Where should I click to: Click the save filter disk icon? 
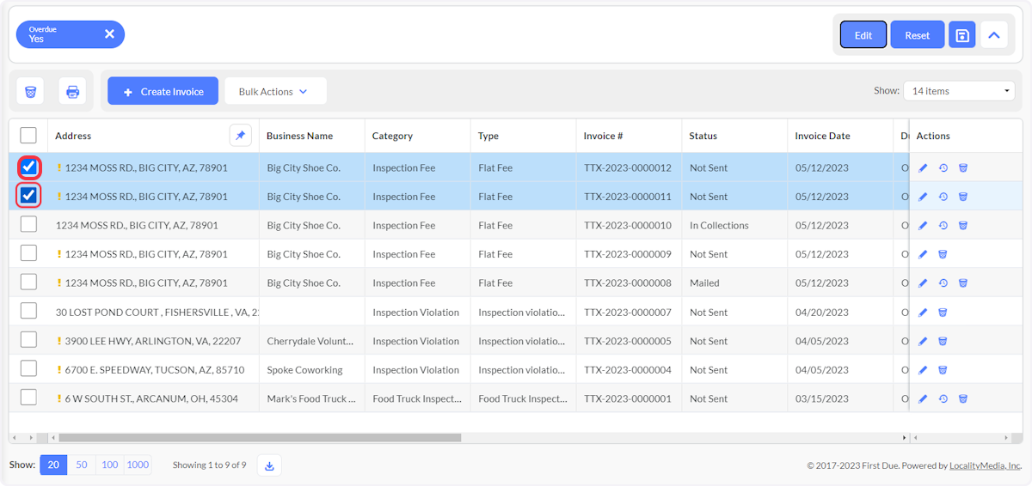point(962,35)
